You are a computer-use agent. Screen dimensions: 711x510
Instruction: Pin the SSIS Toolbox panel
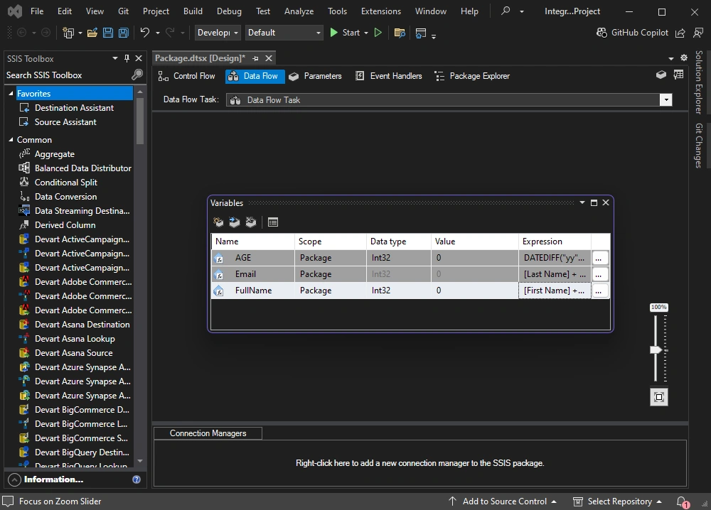click(127, 58)
